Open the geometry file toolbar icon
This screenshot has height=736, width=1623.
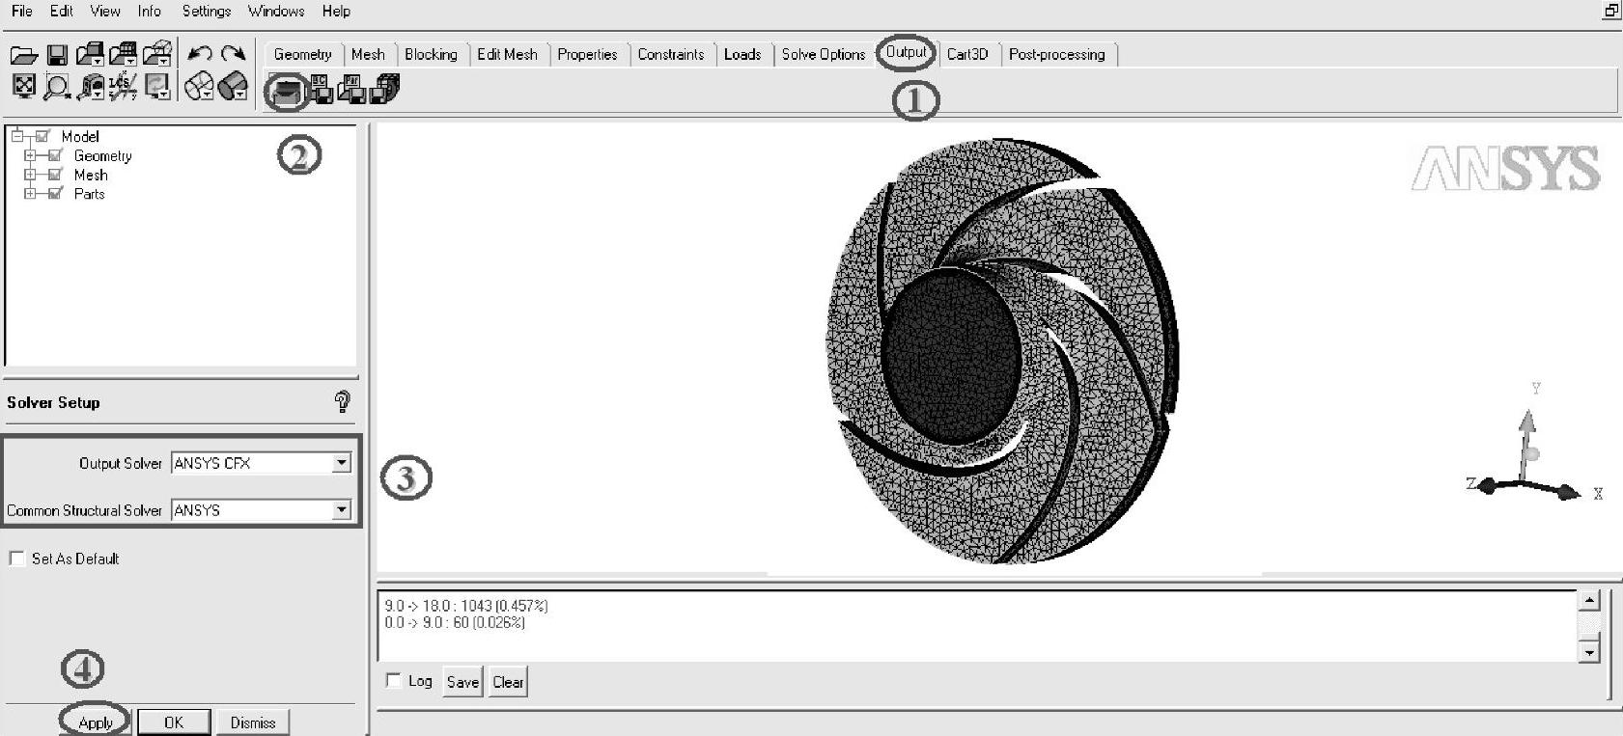(x=90, y=54)
